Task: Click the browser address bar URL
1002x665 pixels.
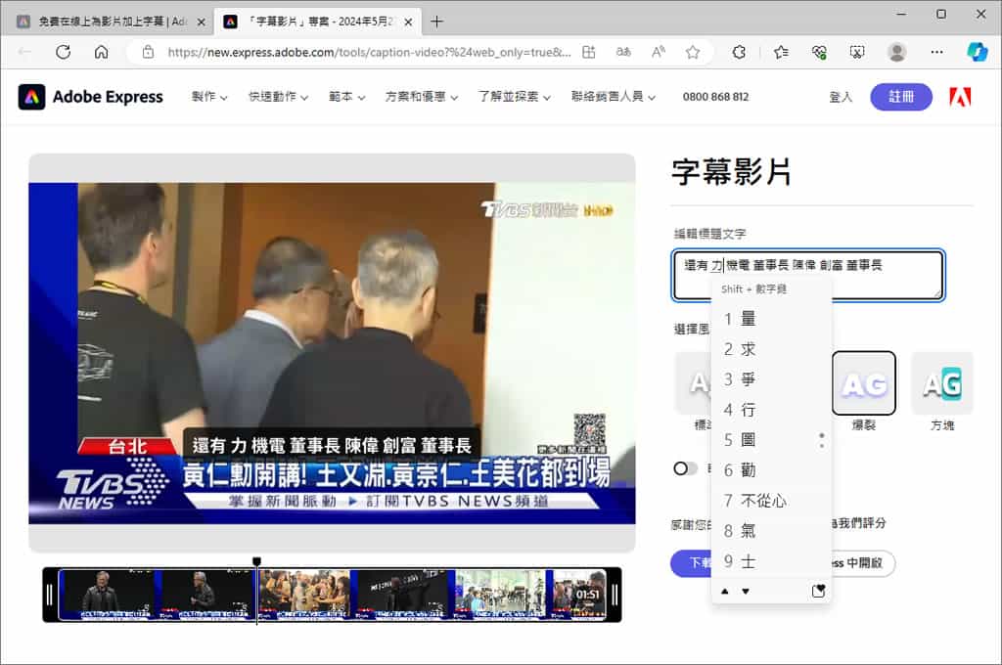Action: (x=369, y=53)
